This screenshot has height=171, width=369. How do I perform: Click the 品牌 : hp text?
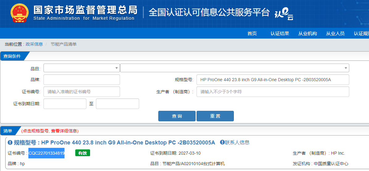(x=16, y=164)
